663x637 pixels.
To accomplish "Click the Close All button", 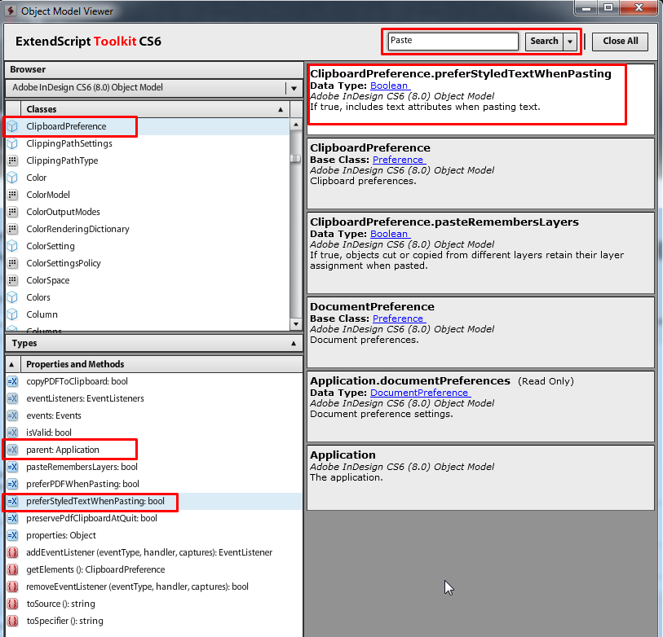I will coord(620,42).
